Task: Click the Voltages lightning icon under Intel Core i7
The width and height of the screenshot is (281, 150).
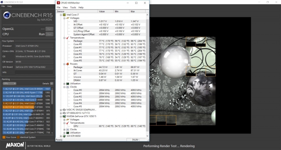Action: tap(68, 18)
